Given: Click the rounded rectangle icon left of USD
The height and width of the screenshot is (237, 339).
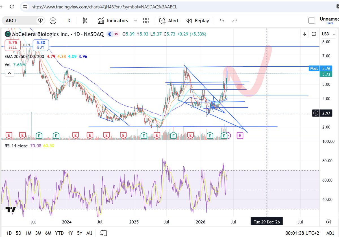Looking at the screenshot, I should tap(314, 34).
